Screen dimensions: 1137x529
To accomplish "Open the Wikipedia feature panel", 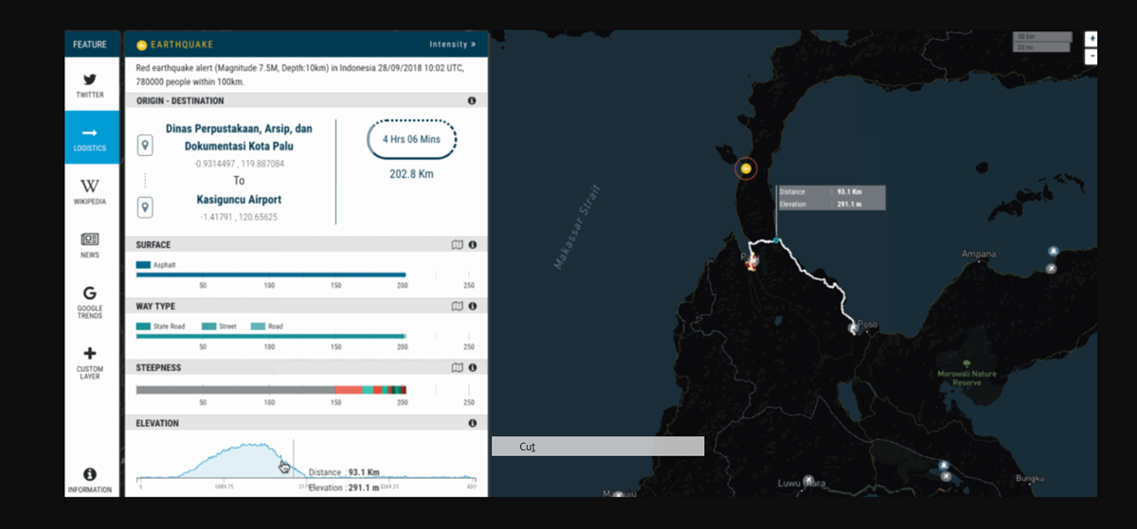I will [92, 191].
